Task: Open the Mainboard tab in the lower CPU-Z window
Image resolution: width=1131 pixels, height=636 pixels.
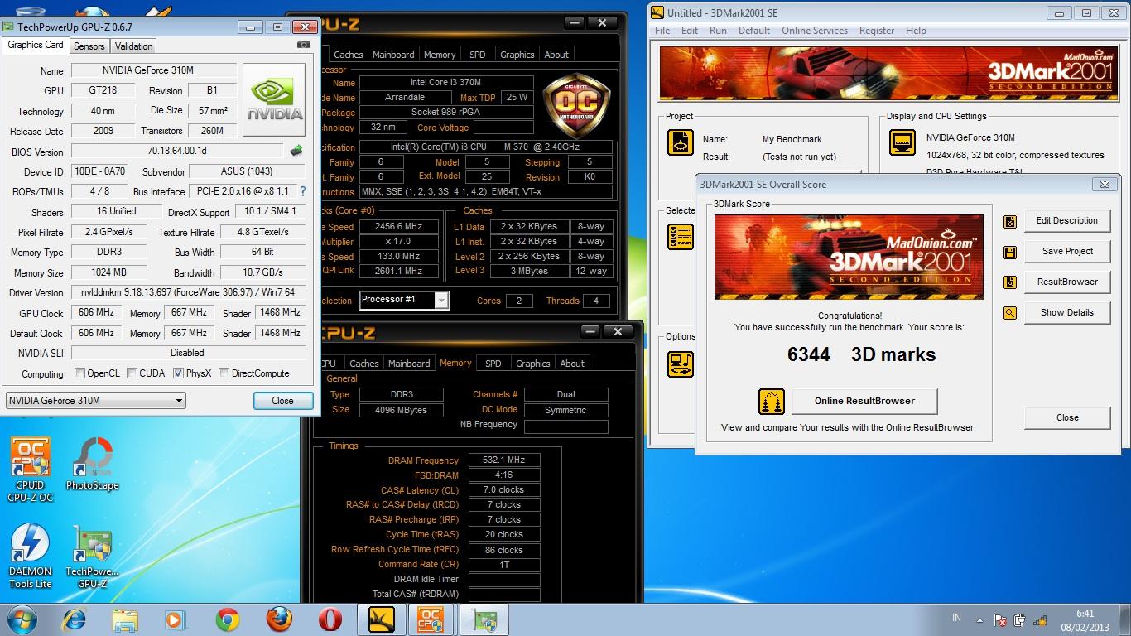Action: pos(409,364)
